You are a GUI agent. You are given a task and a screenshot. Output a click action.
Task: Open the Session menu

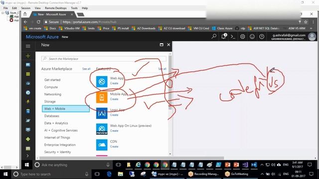pos(25,8)
